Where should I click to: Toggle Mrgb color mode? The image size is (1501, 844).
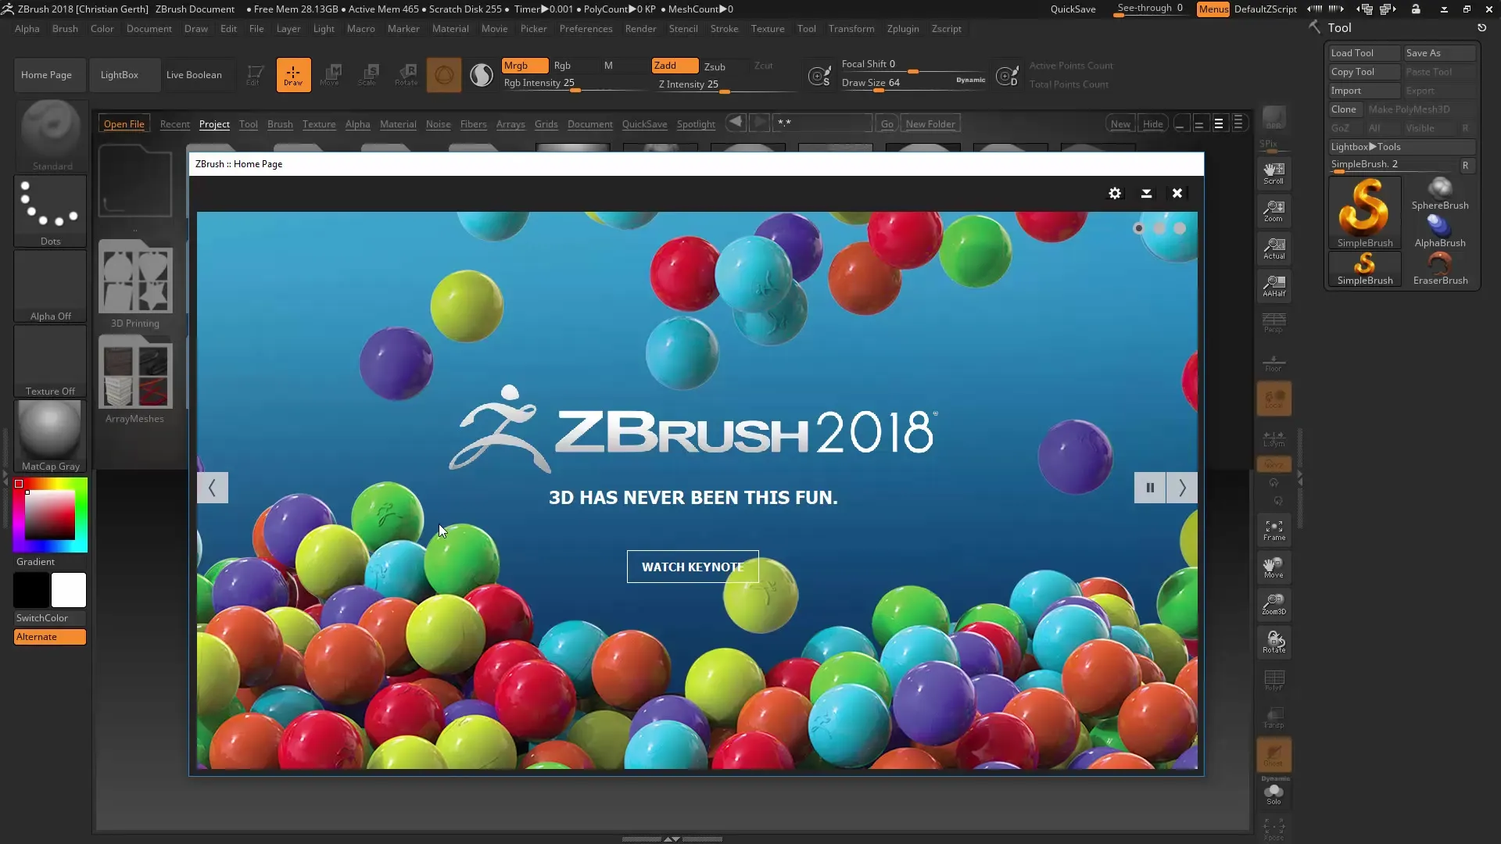525,66
